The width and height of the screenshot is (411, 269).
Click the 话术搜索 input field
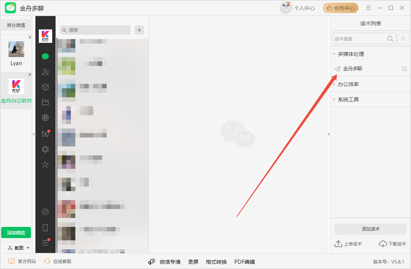pyautogui.click(x=359, y=39)
